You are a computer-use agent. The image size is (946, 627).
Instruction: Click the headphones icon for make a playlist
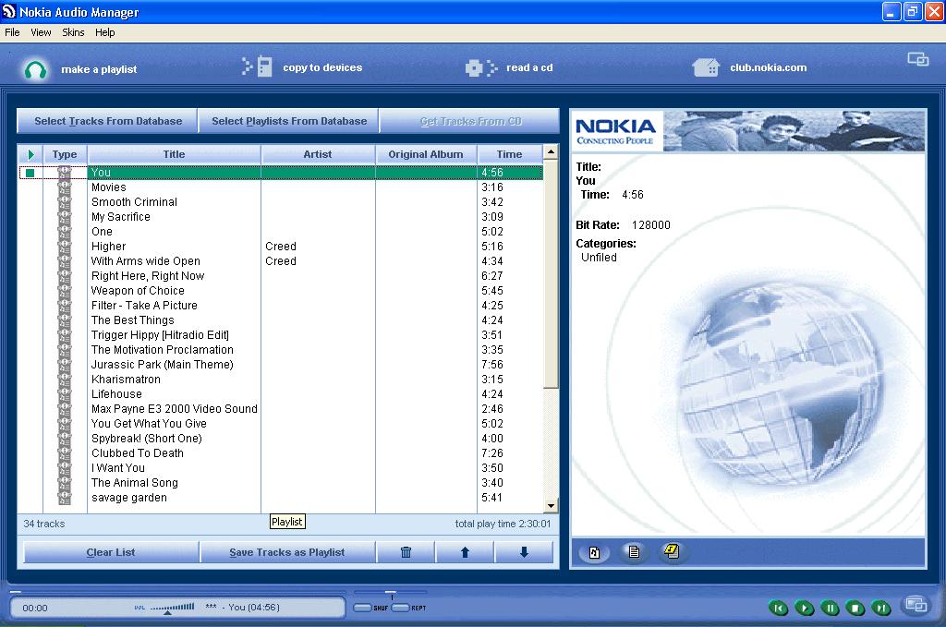click(36, 69)
